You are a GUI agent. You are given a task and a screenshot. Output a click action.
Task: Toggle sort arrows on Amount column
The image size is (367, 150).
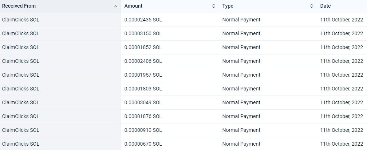click(213, 6)
